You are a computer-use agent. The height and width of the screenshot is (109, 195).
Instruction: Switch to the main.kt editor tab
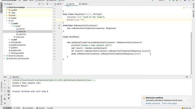click(59, 4)
